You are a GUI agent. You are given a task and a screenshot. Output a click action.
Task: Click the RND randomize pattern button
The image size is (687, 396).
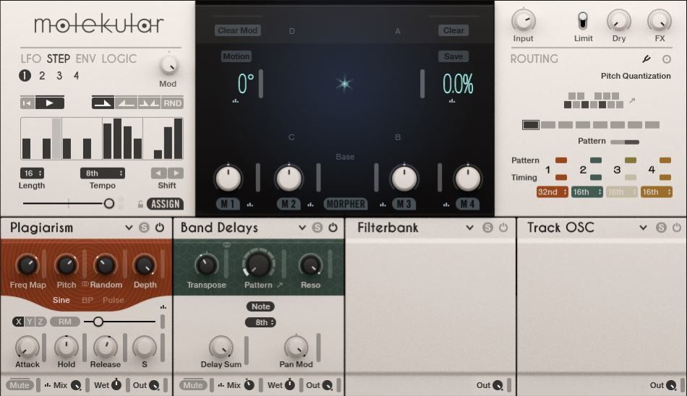173,103
